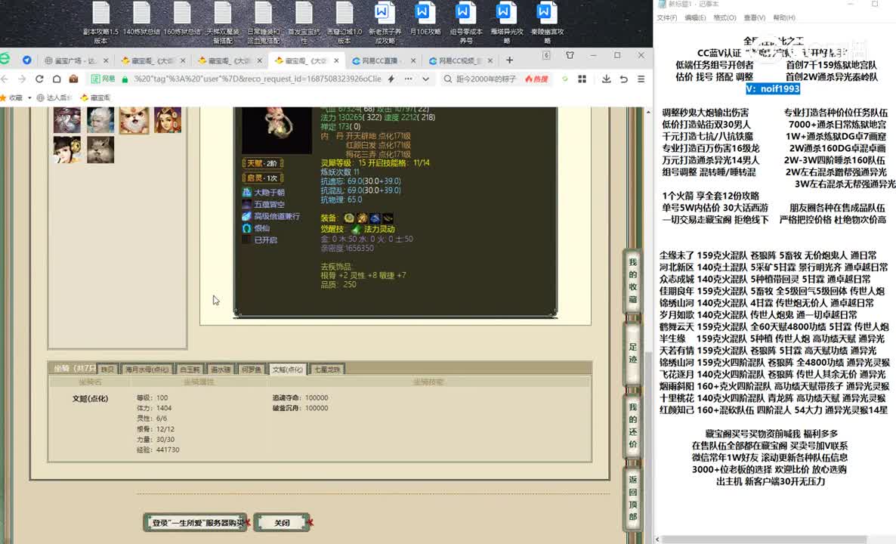896x544 pixels.
Task: Expand the address bar dropdown chevron
Action: pos(426,79)
